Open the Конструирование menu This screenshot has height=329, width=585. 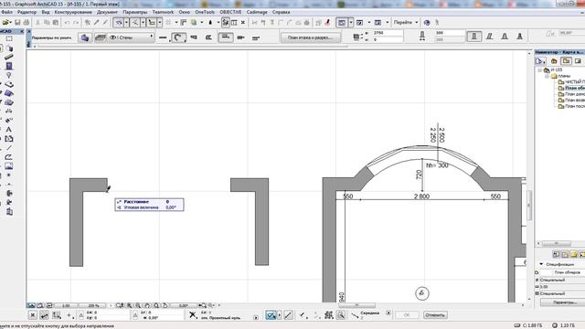73,12
